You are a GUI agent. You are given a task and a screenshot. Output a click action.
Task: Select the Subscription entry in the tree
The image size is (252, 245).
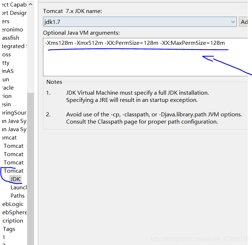(13, 221)
